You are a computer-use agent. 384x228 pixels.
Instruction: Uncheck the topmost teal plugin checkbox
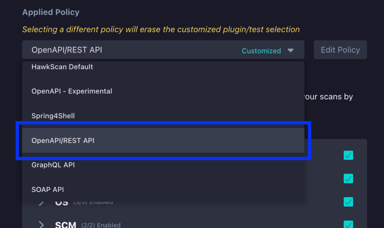click(348, 155)
